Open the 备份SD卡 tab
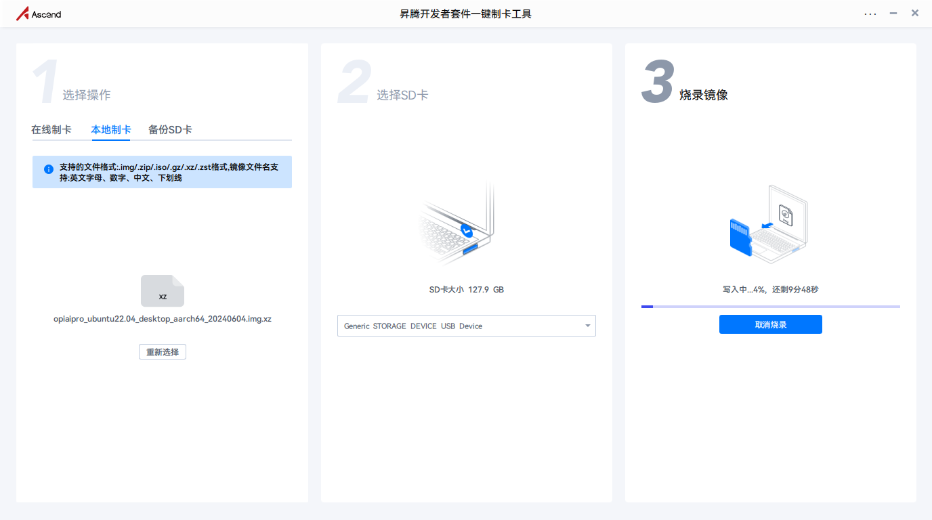 [170, 129]
